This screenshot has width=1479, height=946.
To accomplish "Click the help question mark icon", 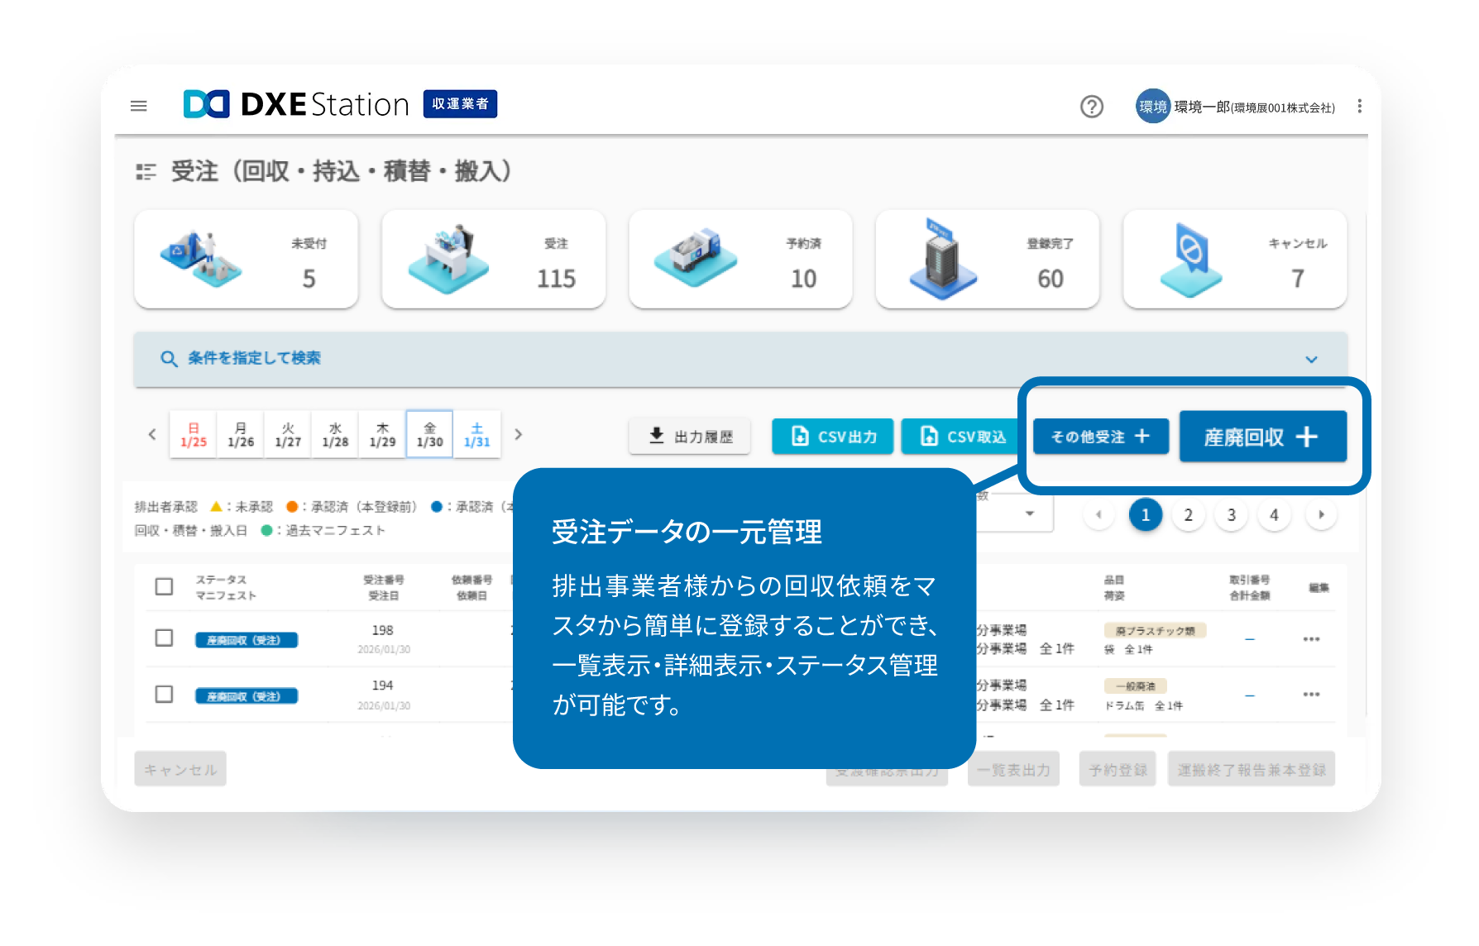I will click(x=1091, y=107).
